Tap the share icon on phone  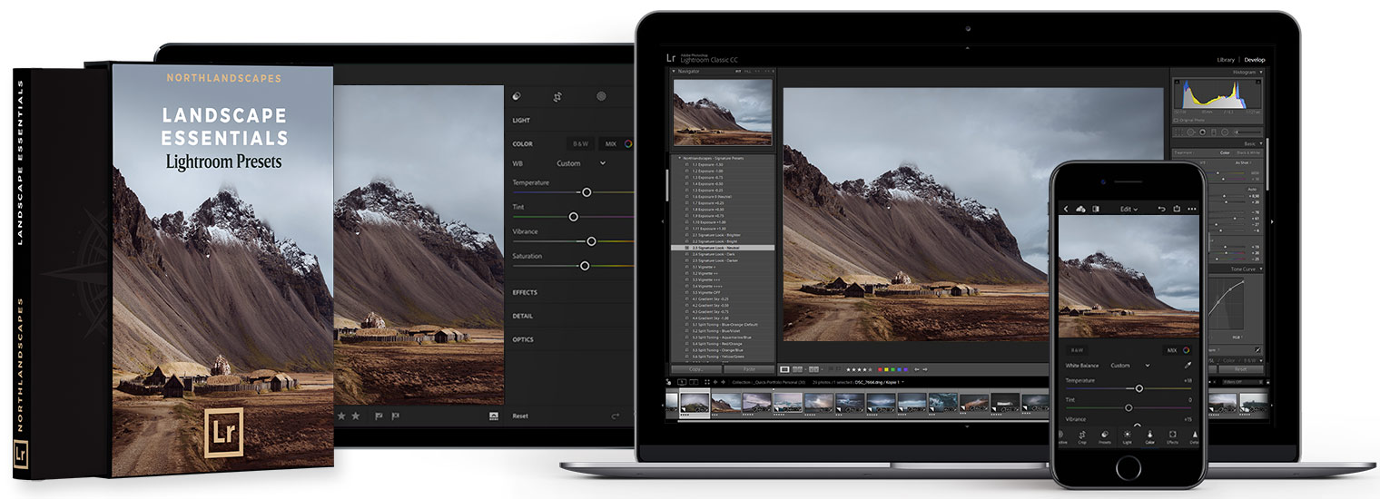pyautogui.click(x=1177, y=209)
